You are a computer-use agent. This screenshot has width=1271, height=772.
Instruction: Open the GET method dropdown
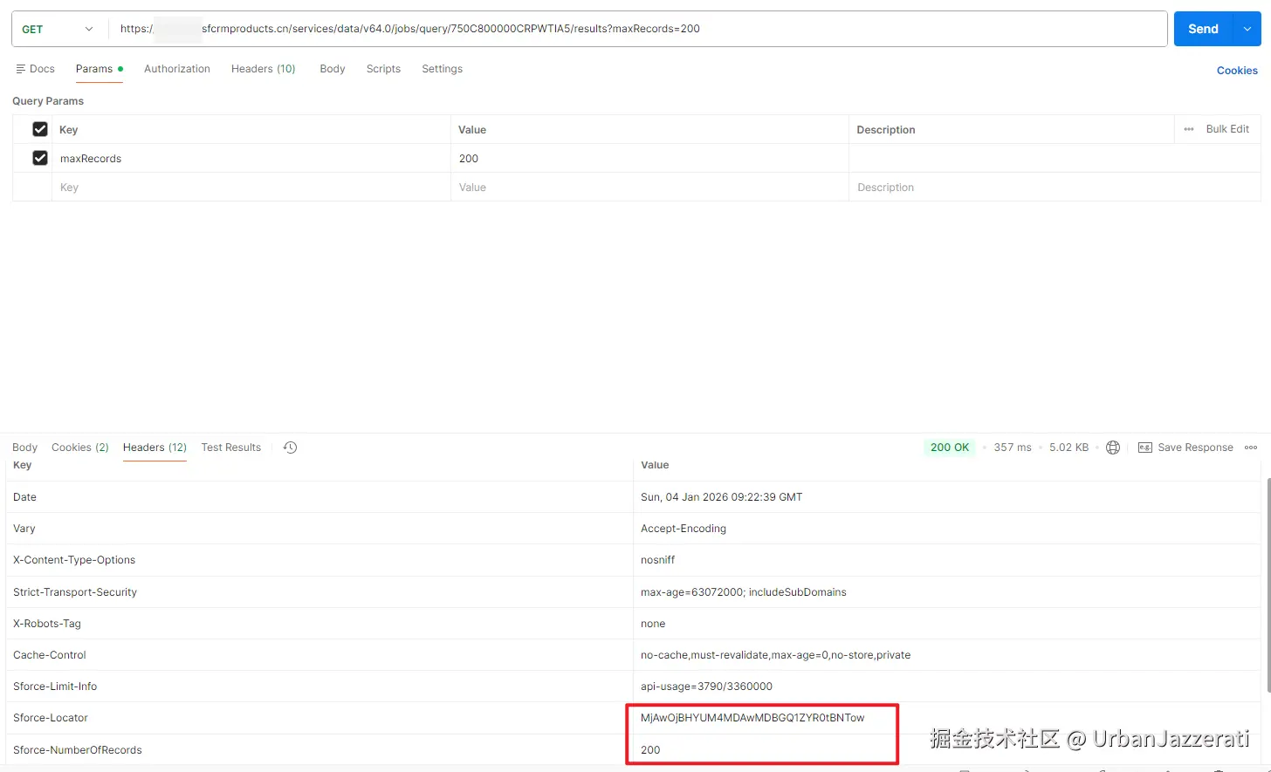point(58,29)
